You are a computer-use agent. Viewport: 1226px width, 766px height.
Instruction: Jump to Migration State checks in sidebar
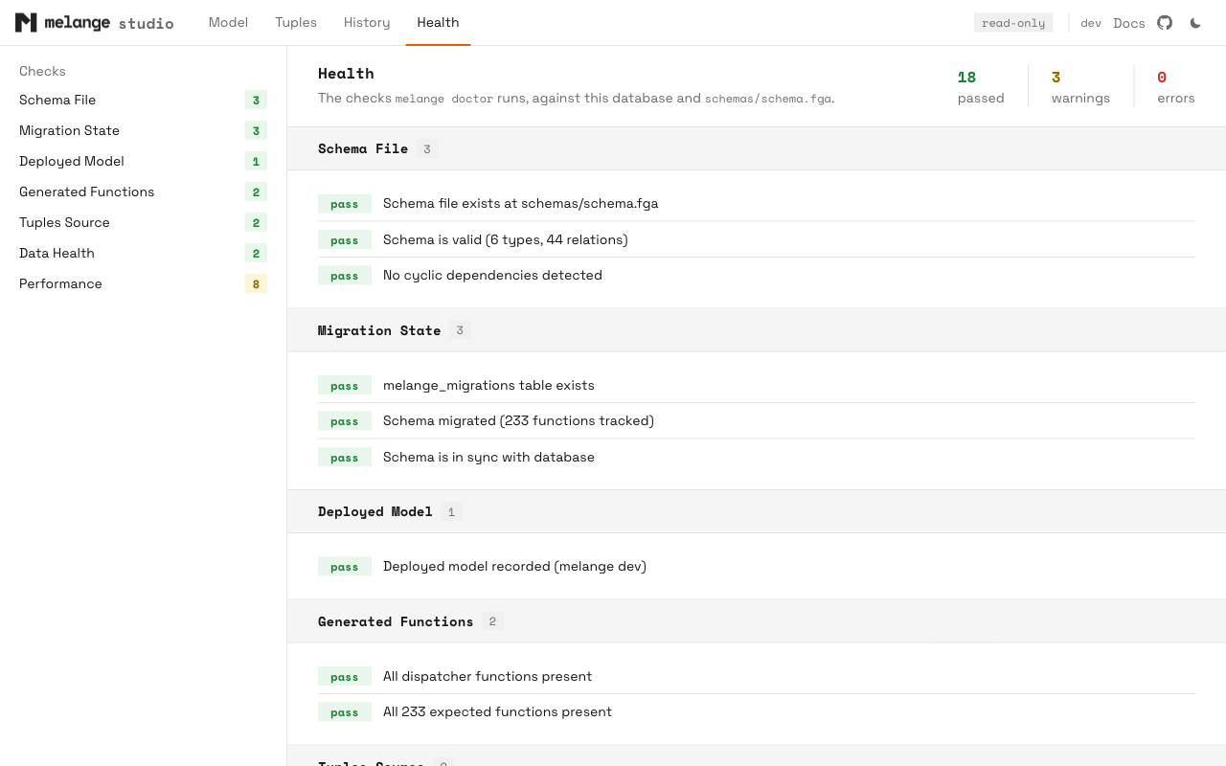[x=143, y=130]
